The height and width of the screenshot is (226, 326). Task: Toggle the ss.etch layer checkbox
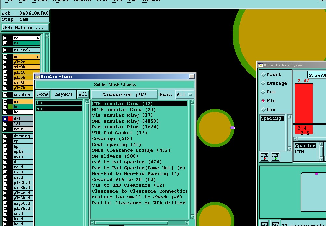(x=5, y=95)
